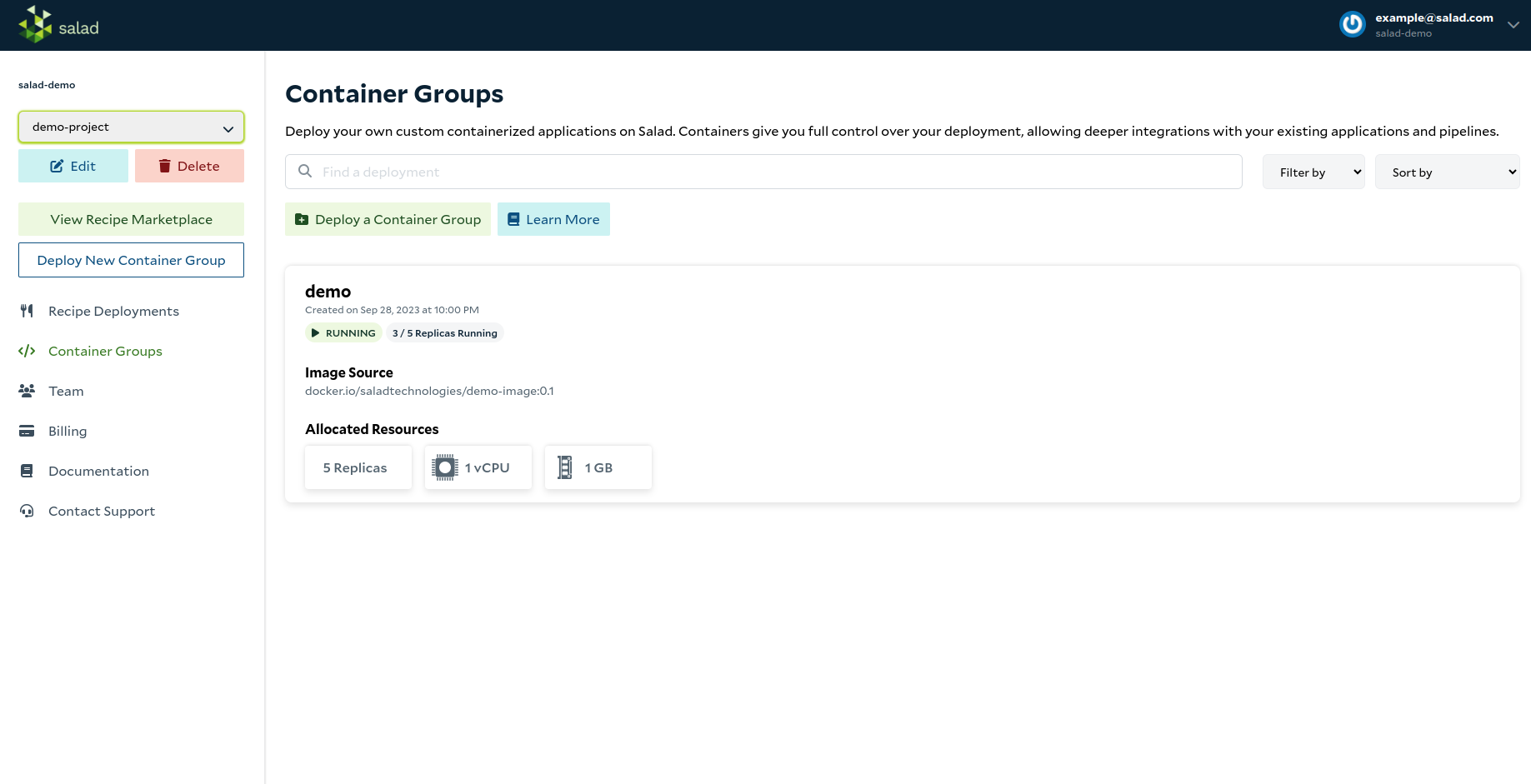Click the Container Groups code icon
Screen dimensions: 1531x784
click(x=27, y=351)
